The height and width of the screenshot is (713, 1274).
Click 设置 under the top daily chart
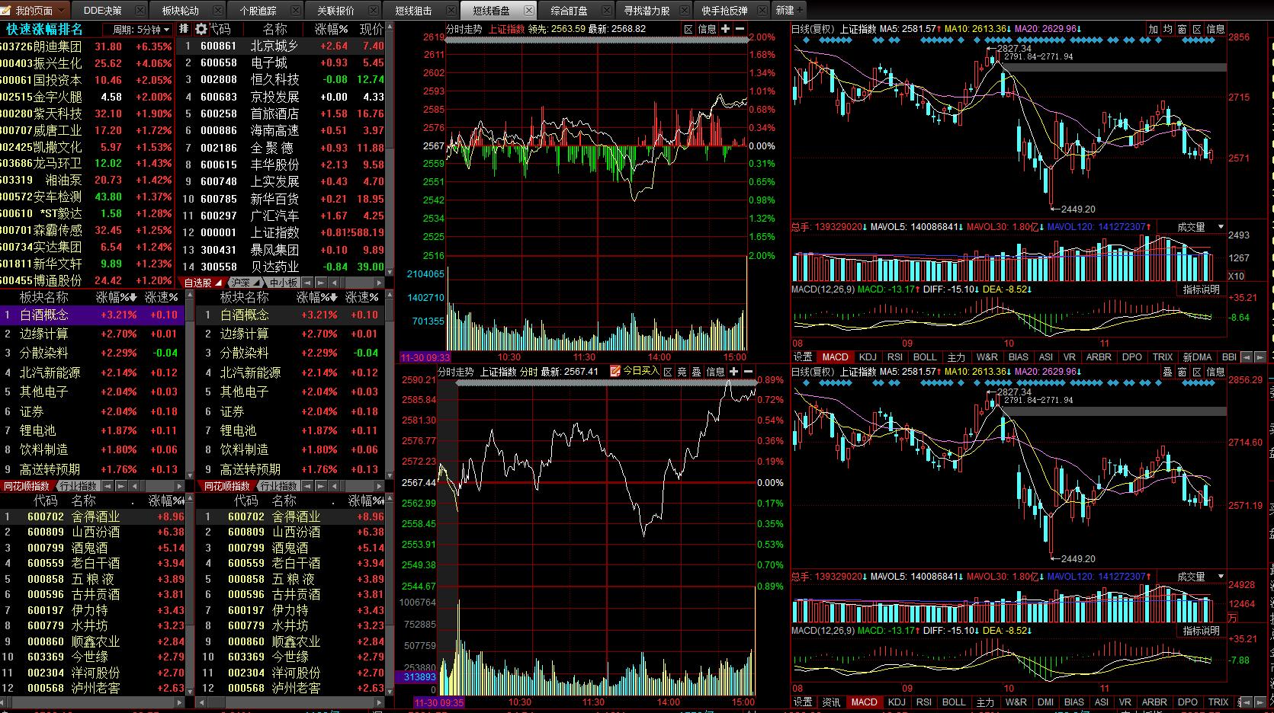[x=803, y=356]
